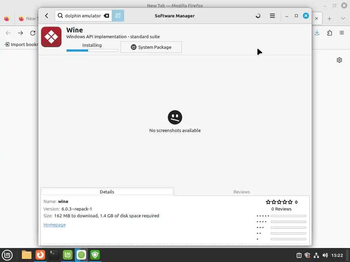Viewport: 350px width, 262px height.
Task: Click the security shield tray icon
Action: pos(307,255)
